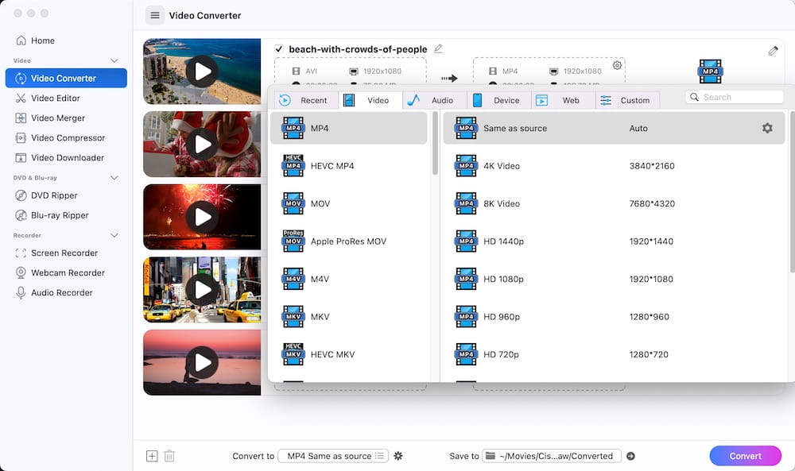Image resolution: width=795 pixels, height=471 pixels.
Task: Select M4V format in the list
Action: click(349, 279)
